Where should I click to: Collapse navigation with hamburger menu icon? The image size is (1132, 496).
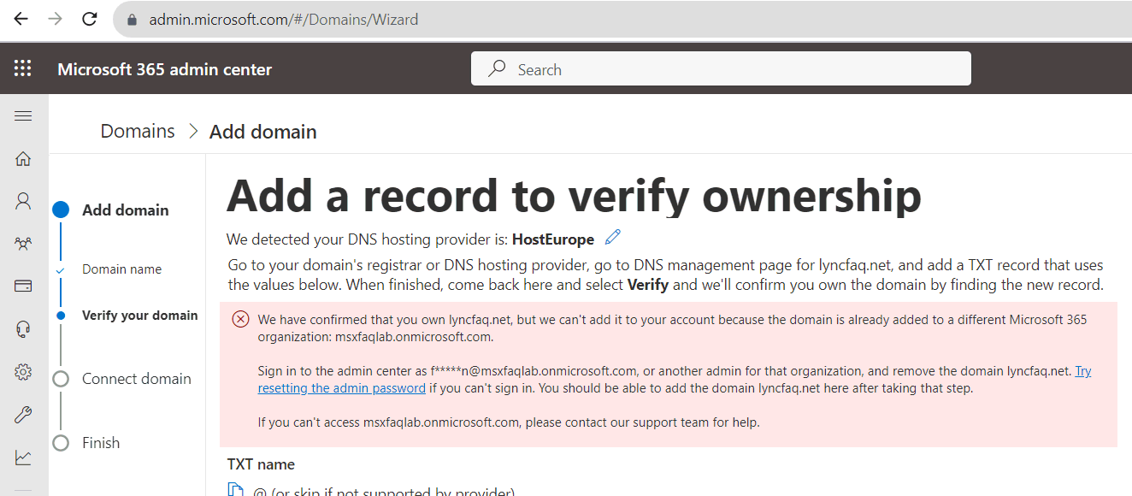[x=23, y=116]
